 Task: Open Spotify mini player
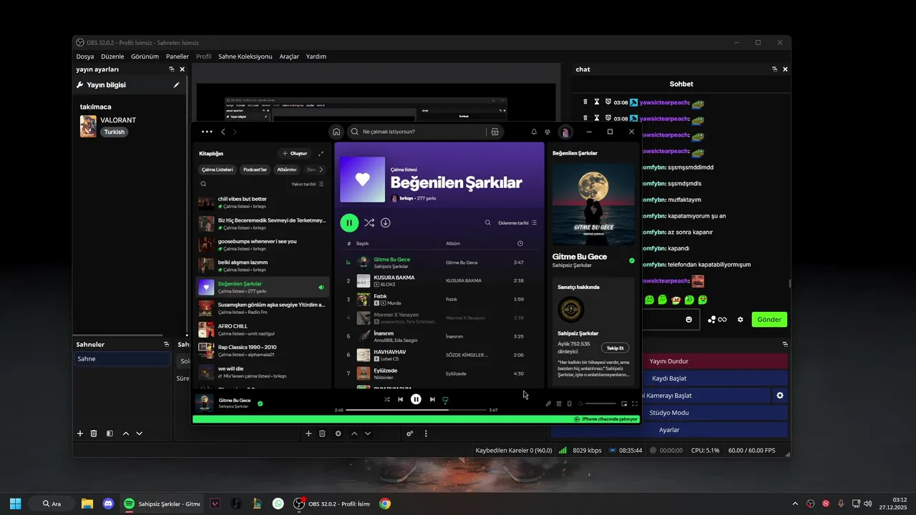click(x=624, y=403)
